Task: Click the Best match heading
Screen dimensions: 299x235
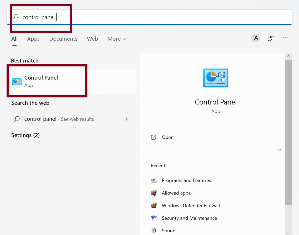Action: [25, 60]
